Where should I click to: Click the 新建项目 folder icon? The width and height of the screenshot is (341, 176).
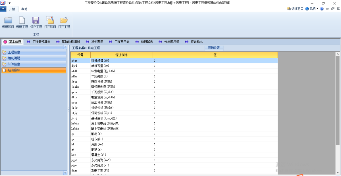pos(8,20)
